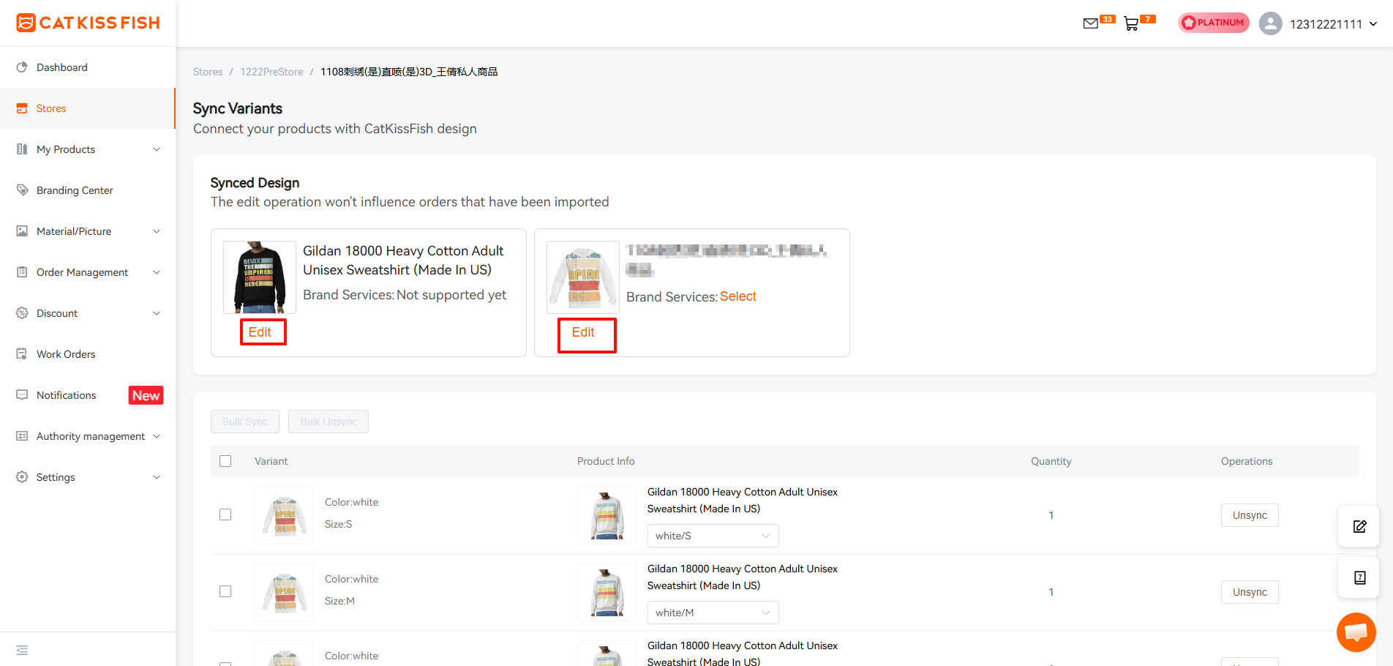Click the Branding Center tag icon
This screenshot has width=1393, height=666.
[22, 190]
